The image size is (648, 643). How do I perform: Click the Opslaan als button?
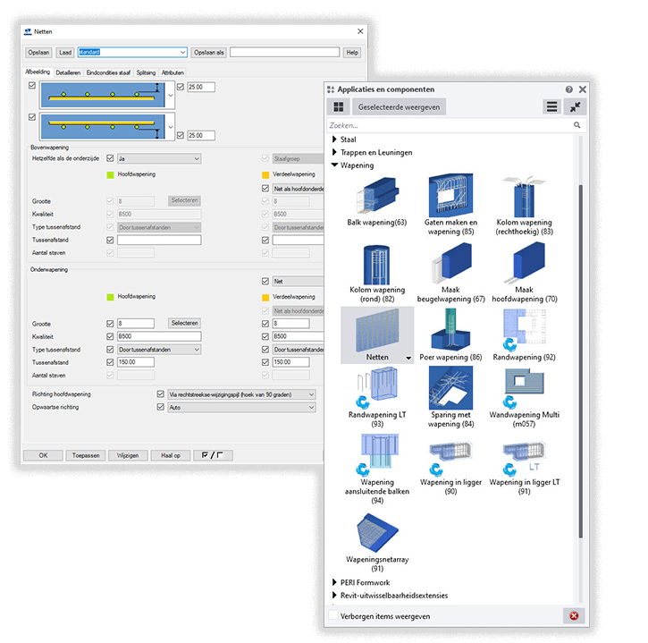point(208,53)
